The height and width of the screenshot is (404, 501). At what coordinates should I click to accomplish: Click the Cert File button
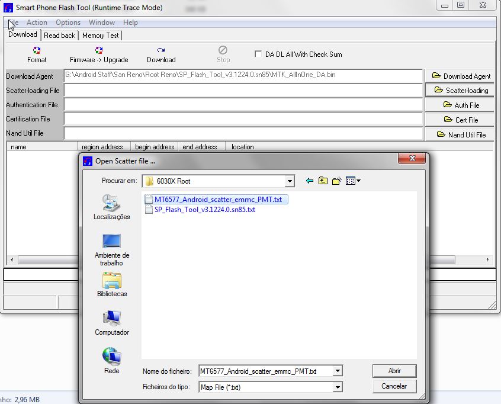coord(460,120)
